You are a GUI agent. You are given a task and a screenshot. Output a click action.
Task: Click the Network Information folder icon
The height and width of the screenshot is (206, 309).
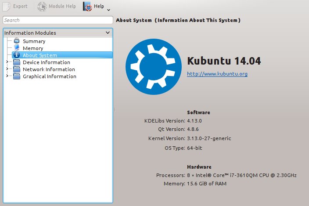coord(17,69)
